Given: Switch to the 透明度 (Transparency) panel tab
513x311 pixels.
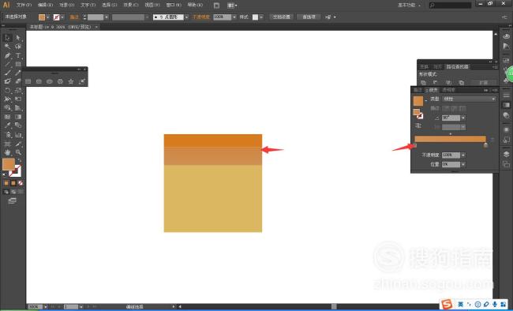Looking at the screenshot, I should pos(448,90).
